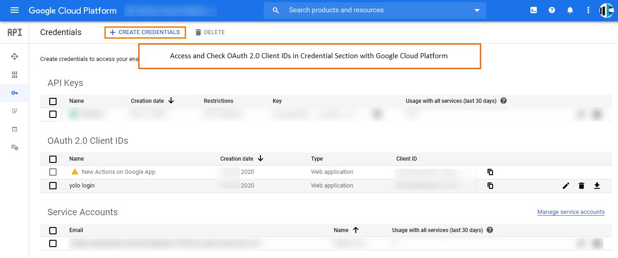
Task: Tick checkbox for yolo login
Action: 53,186
